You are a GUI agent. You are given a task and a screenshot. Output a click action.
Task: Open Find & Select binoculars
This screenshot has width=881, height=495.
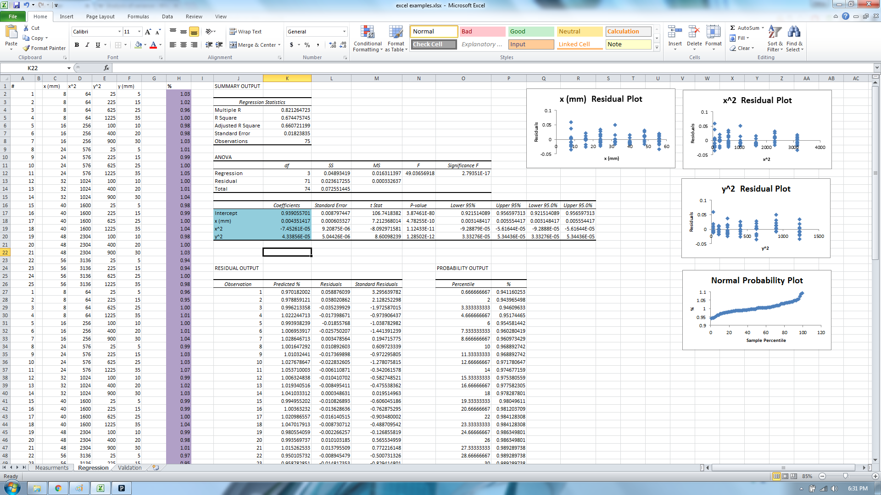[794, 38]
